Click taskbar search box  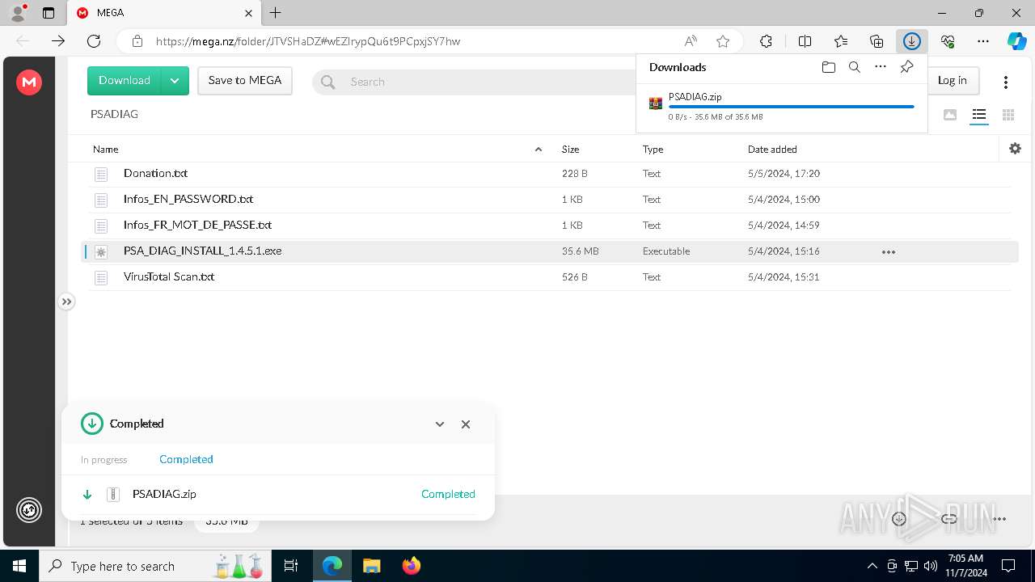coord(156,566)
